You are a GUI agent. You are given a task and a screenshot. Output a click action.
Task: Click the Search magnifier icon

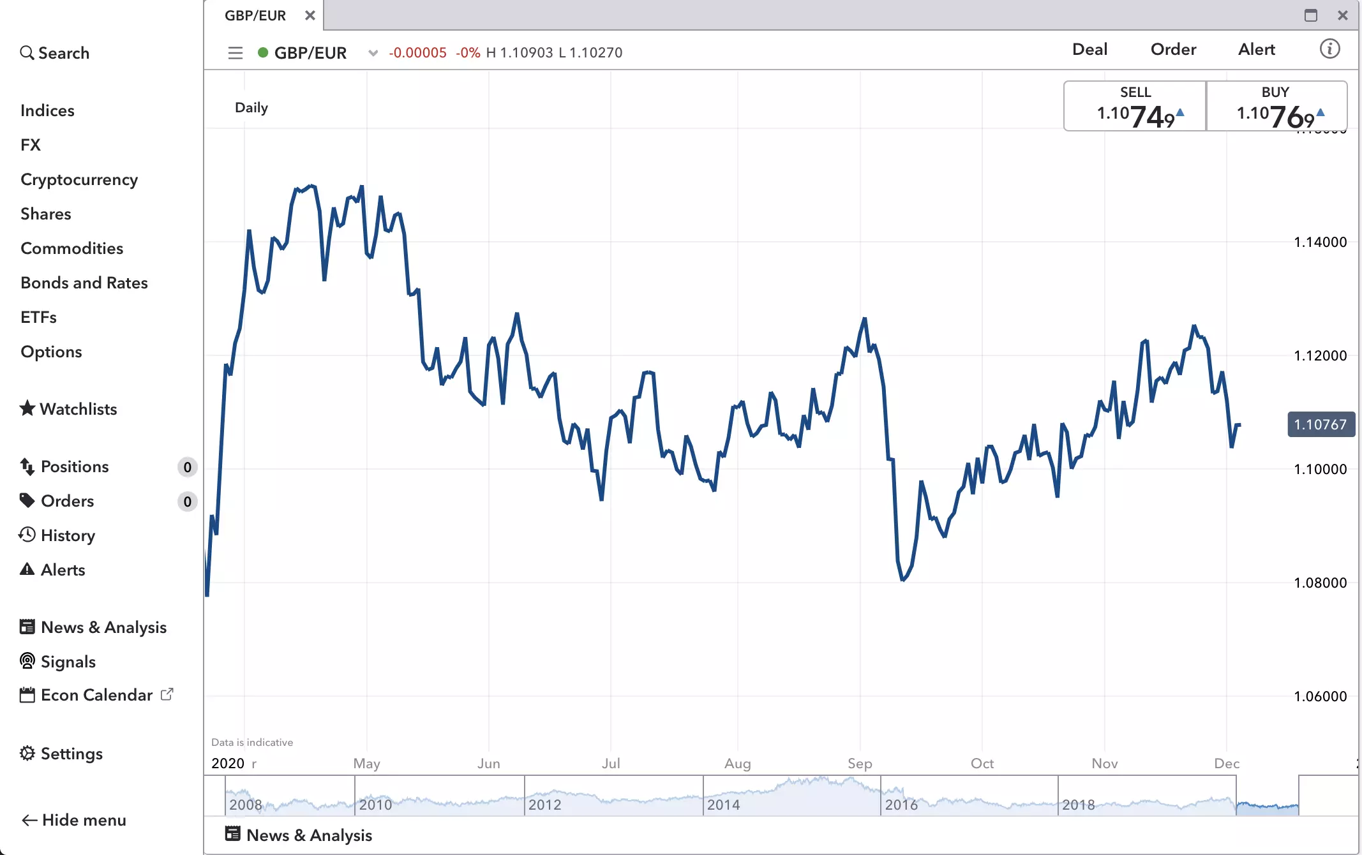(27, 53)
